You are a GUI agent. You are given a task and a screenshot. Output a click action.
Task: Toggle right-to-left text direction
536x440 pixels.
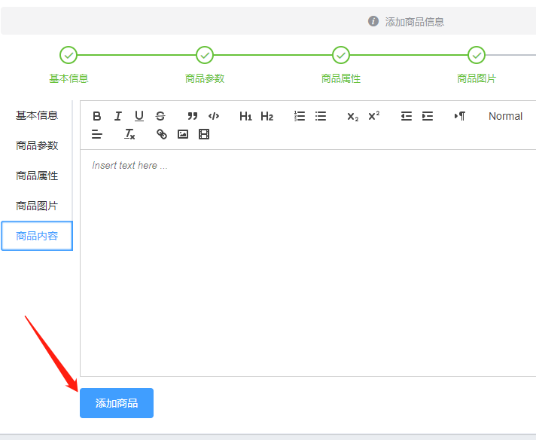tap(459, 116)
